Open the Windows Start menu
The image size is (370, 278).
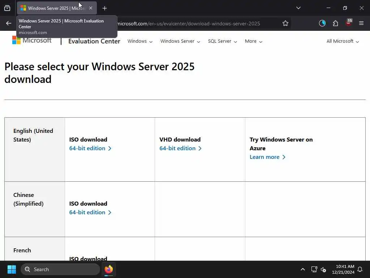(12, 269)
